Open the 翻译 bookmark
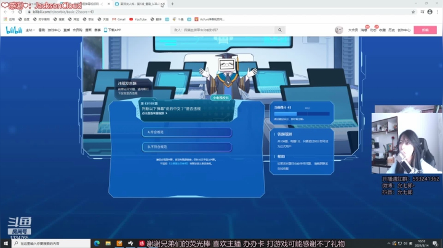 (x=156, y=19)
